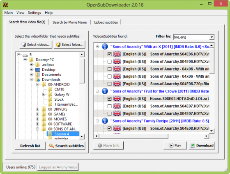Expand the Galaxy W tree node

[44, 94]
